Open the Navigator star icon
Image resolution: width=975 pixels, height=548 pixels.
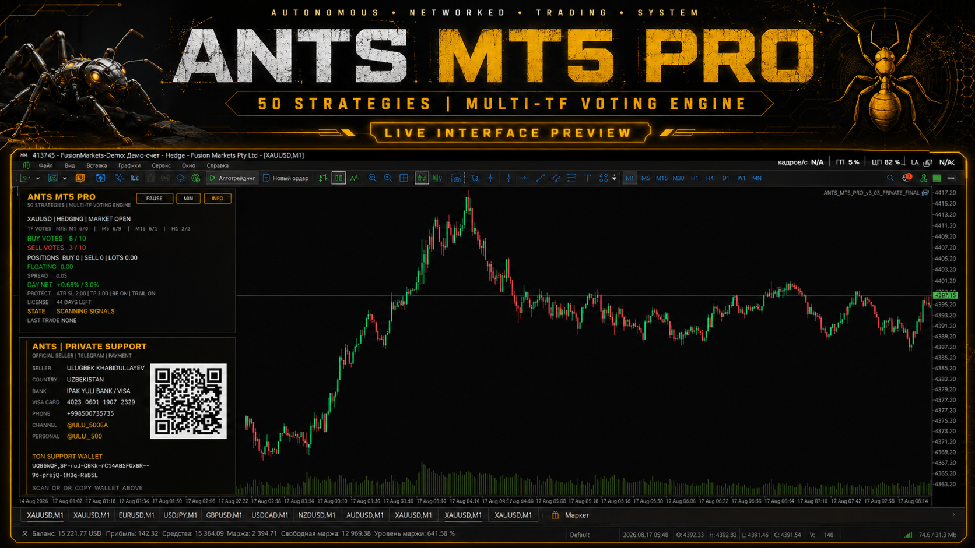click(120, 178)
